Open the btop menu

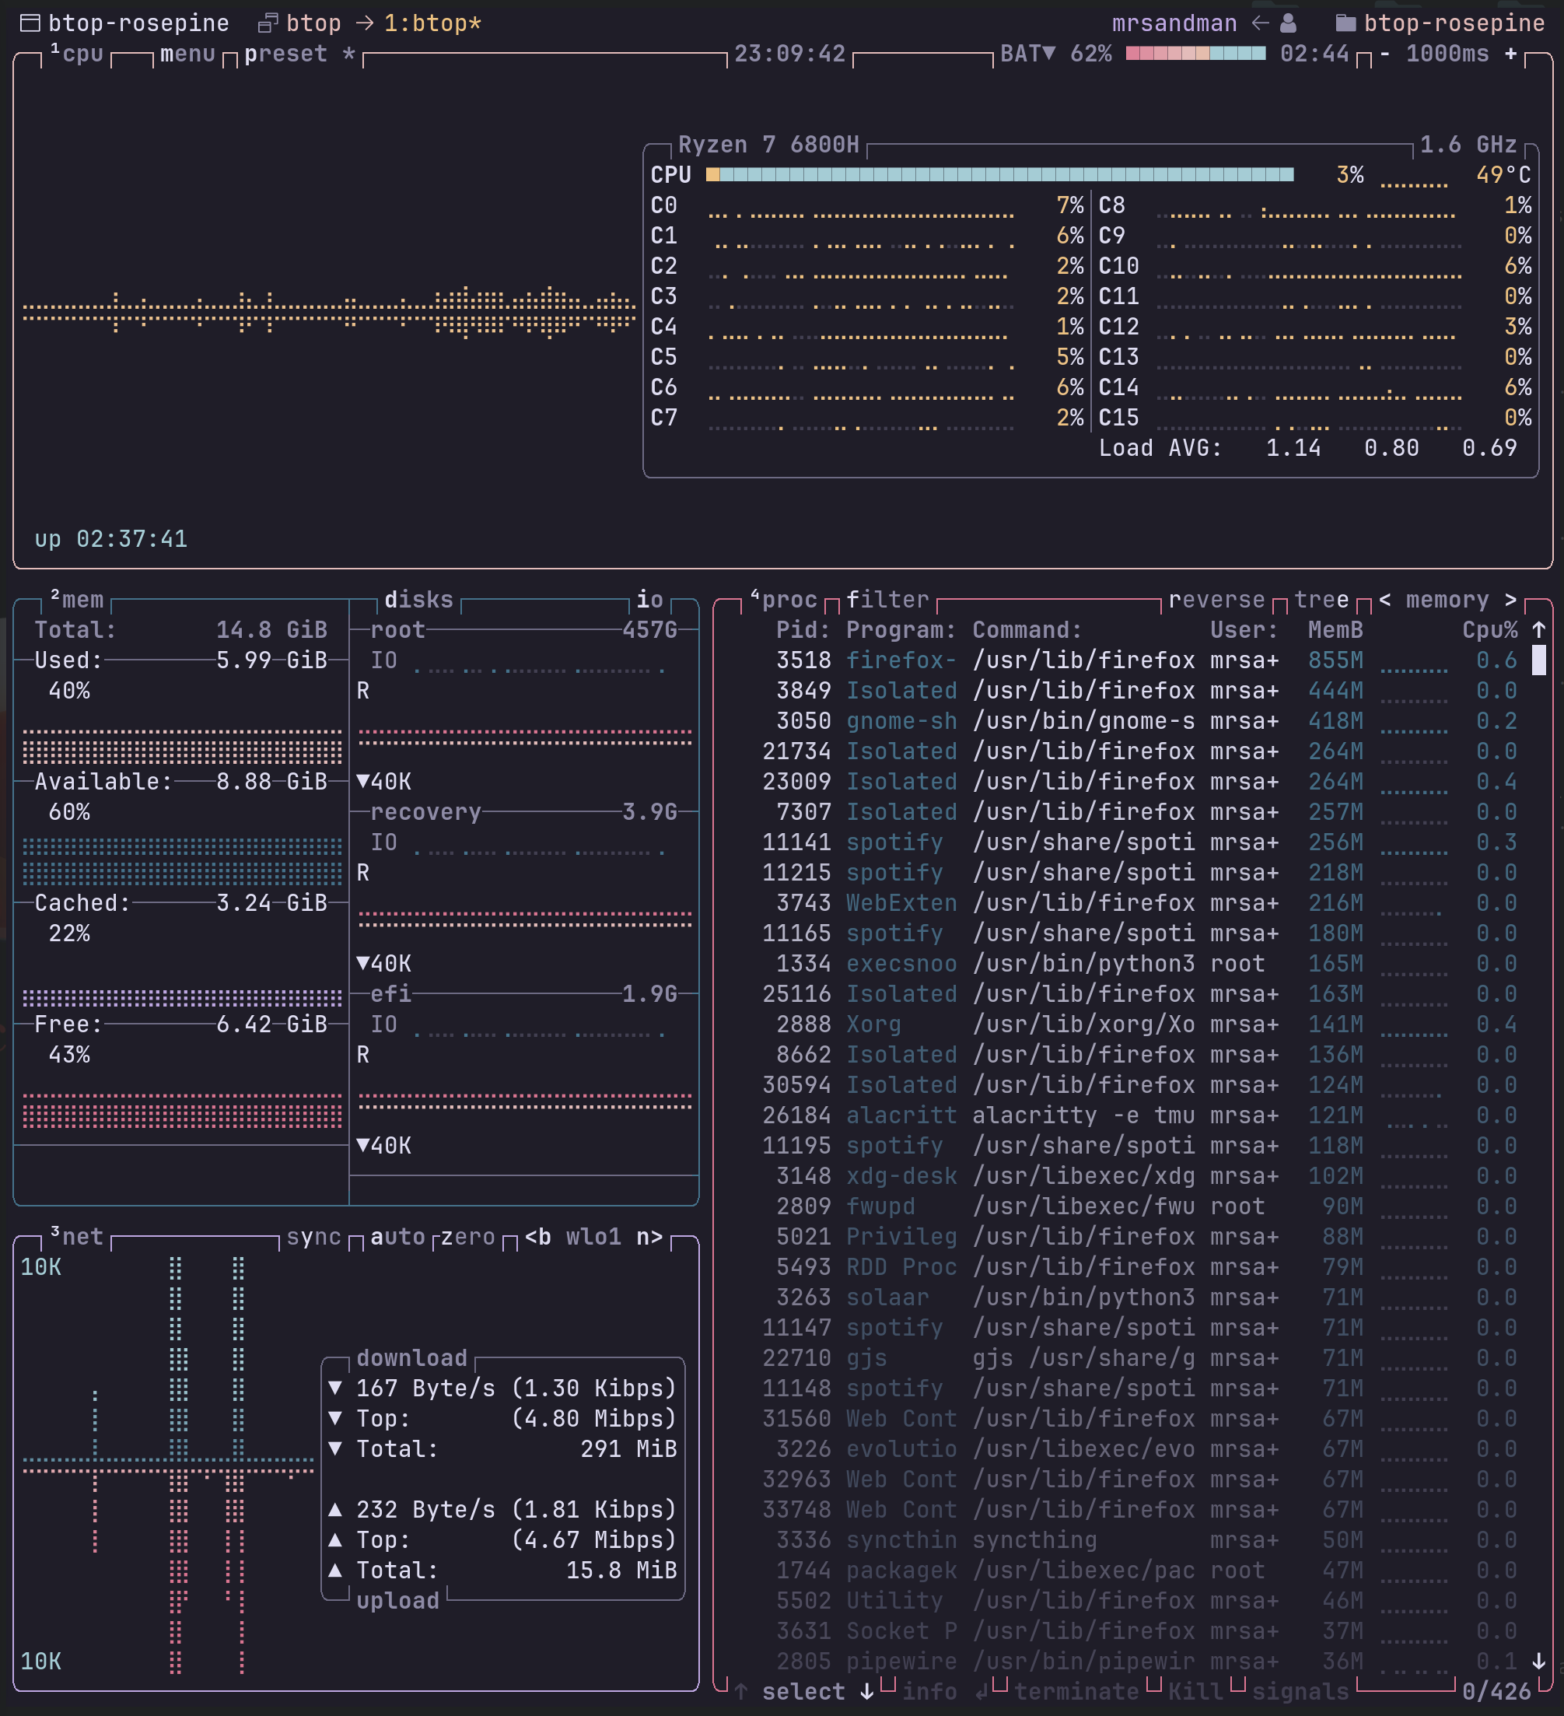(187, 53)
